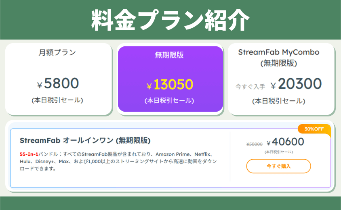Click the 今すぐ入手 link text

(250, 87)
